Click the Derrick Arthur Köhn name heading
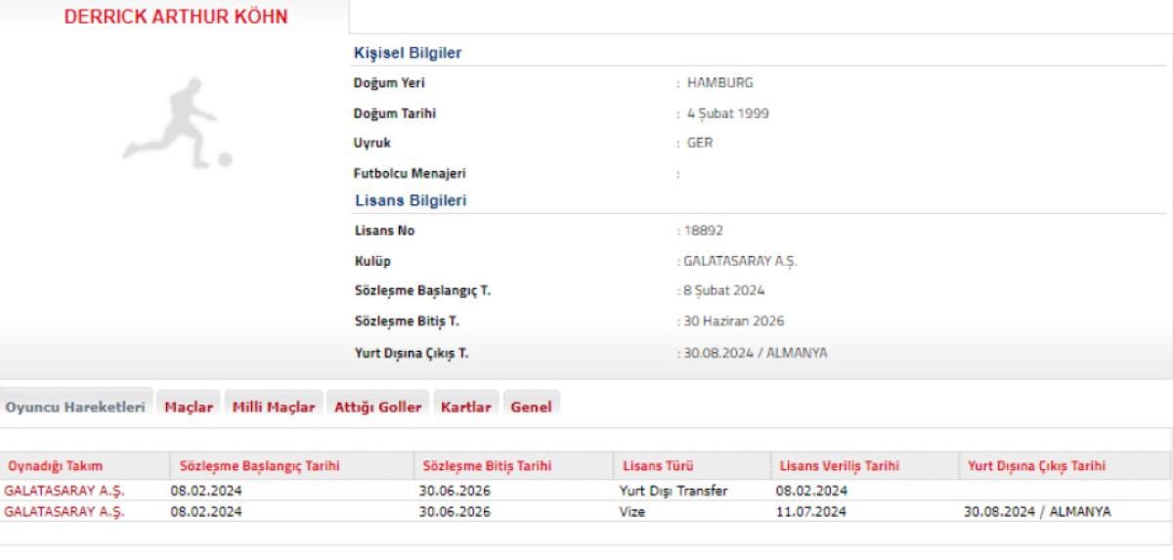This screenshot has width=1173, height=560. [x=176, y=18]
